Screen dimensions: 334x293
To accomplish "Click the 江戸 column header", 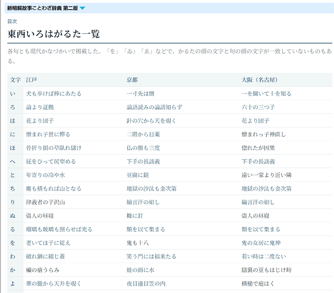I will (31, 80).
